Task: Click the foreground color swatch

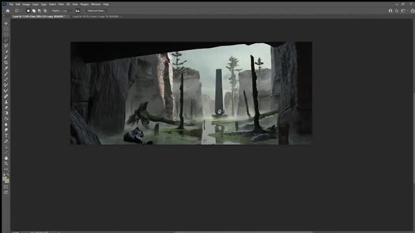Action: 5,179
